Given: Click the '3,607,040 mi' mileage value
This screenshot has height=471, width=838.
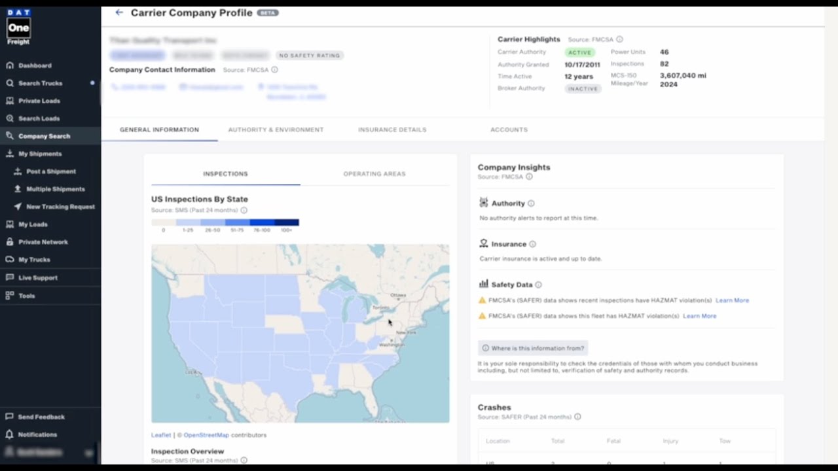Looking at the screenshot, I should 683,76.
